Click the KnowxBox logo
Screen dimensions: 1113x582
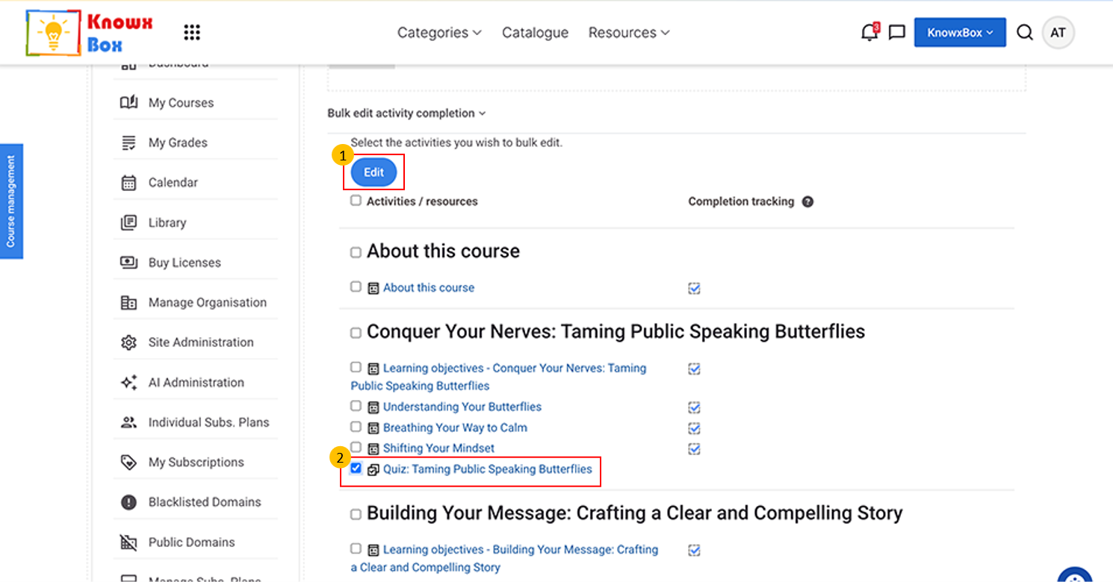pos(90,33)
